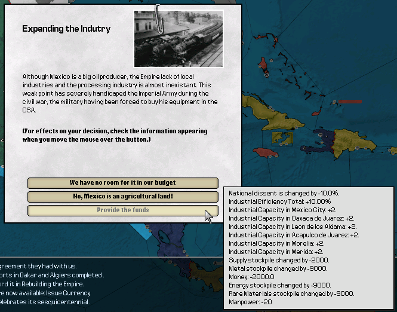The height and width of the screenshot is (312, 397).
Task: Select 'No, Mexico is an agricultural land!' option
Action: [x=123, y=197]
